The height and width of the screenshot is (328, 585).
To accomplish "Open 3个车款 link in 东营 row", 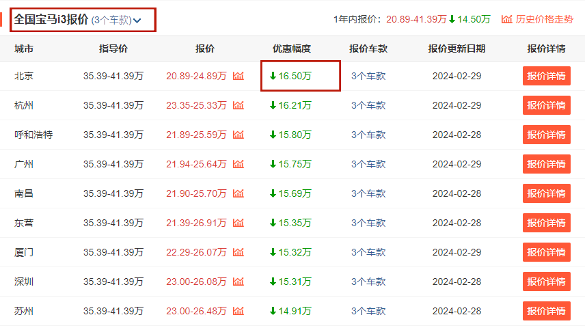I will pos(368,223).
